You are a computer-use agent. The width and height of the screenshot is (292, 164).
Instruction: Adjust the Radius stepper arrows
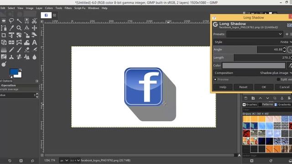37,95
